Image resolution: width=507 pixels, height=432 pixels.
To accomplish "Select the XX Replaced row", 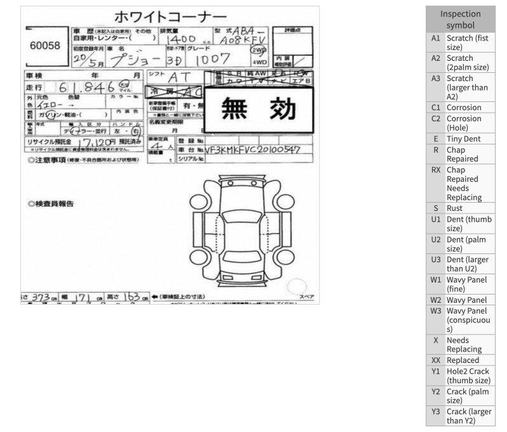I will coord(460,360).
